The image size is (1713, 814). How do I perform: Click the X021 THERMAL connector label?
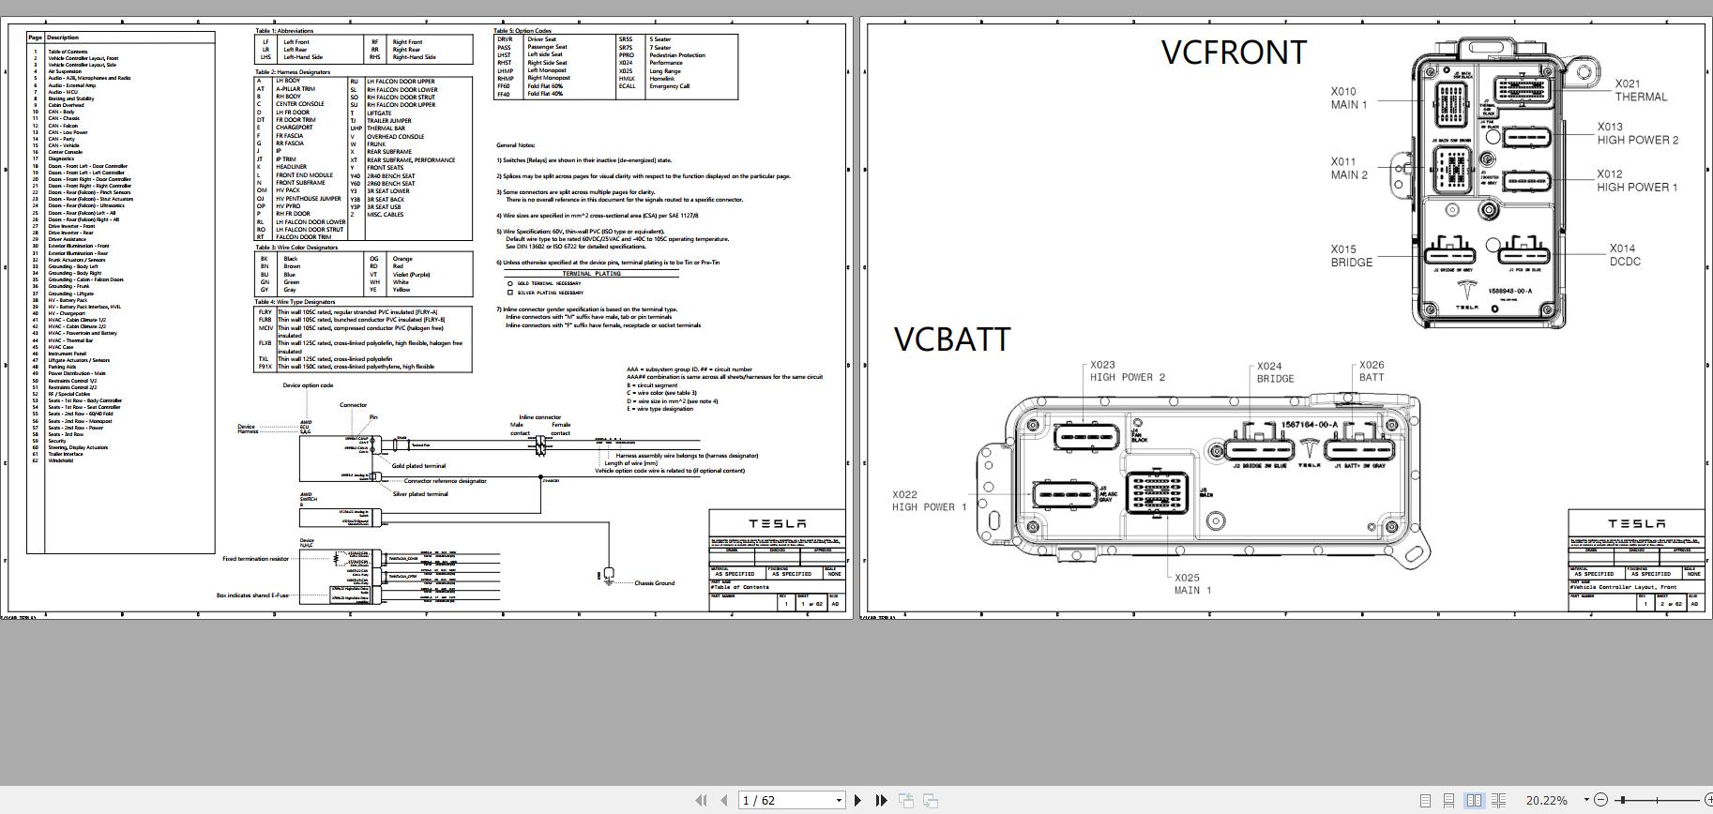point(1641,90)
